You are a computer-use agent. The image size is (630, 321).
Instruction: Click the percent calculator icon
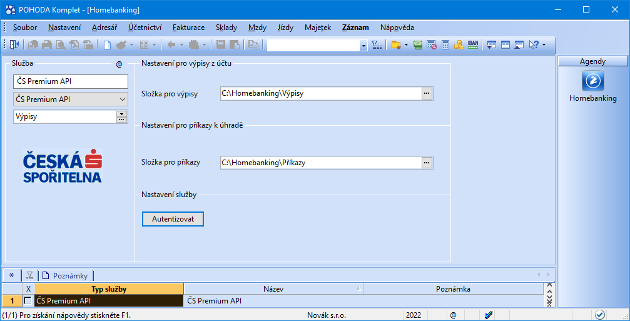(432, 45)
